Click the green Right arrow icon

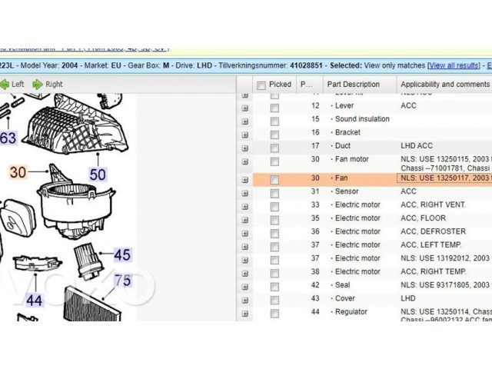tap(38, 85)
